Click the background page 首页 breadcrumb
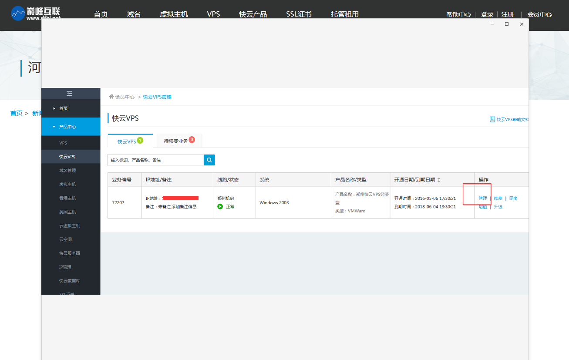 (x=17, y=113)
